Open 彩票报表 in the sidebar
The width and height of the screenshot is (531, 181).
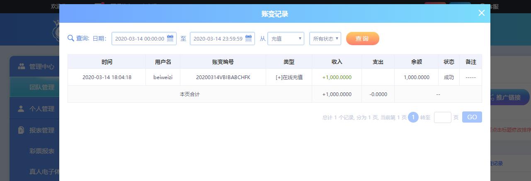42,151
